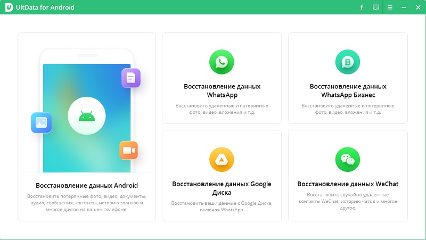
Task: Click the UltData logo in the title bar
Action: point(9,7)
